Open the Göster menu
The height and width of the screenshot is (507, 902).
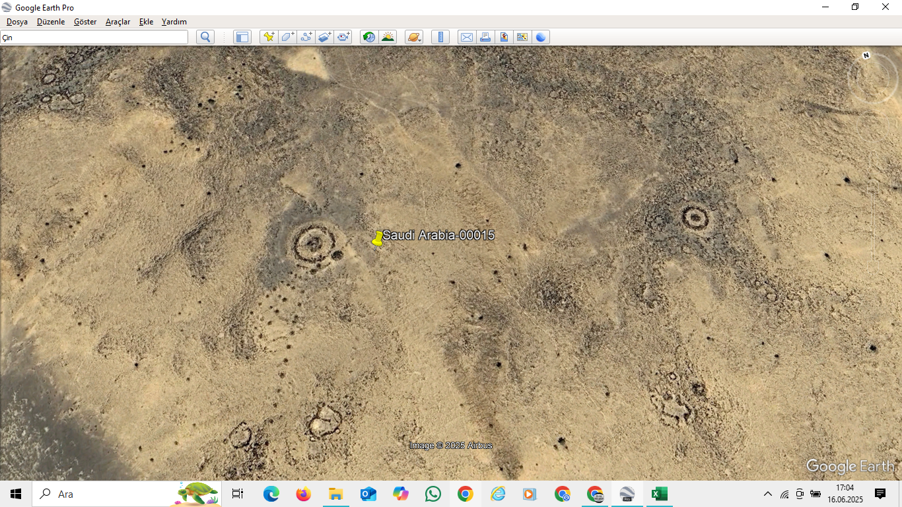click(85, 22)
